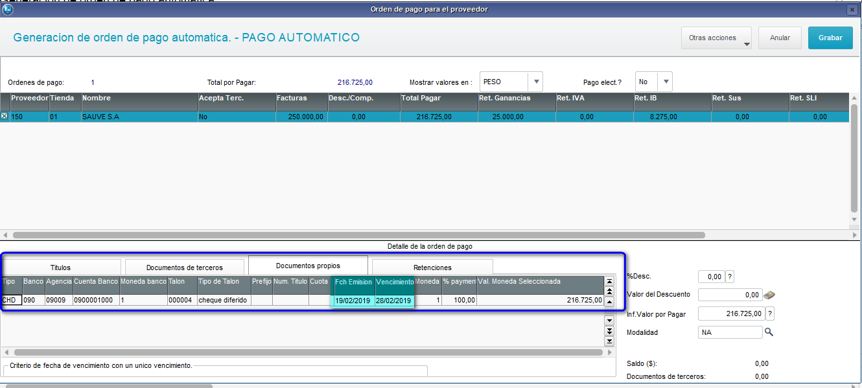The image size is (862, 388).
Task: Click the Acepta Terc. cell showing No
Action: 237,117
